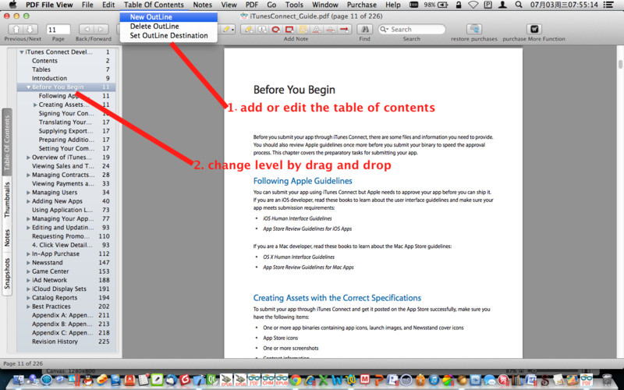This screenshot has width=624, height=390.
Task: Click into the toolbar Search field
Action: click(412, 30)
